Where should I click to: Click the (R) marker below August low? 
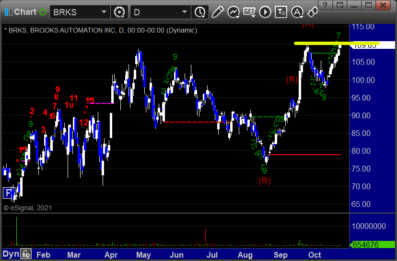264,181
